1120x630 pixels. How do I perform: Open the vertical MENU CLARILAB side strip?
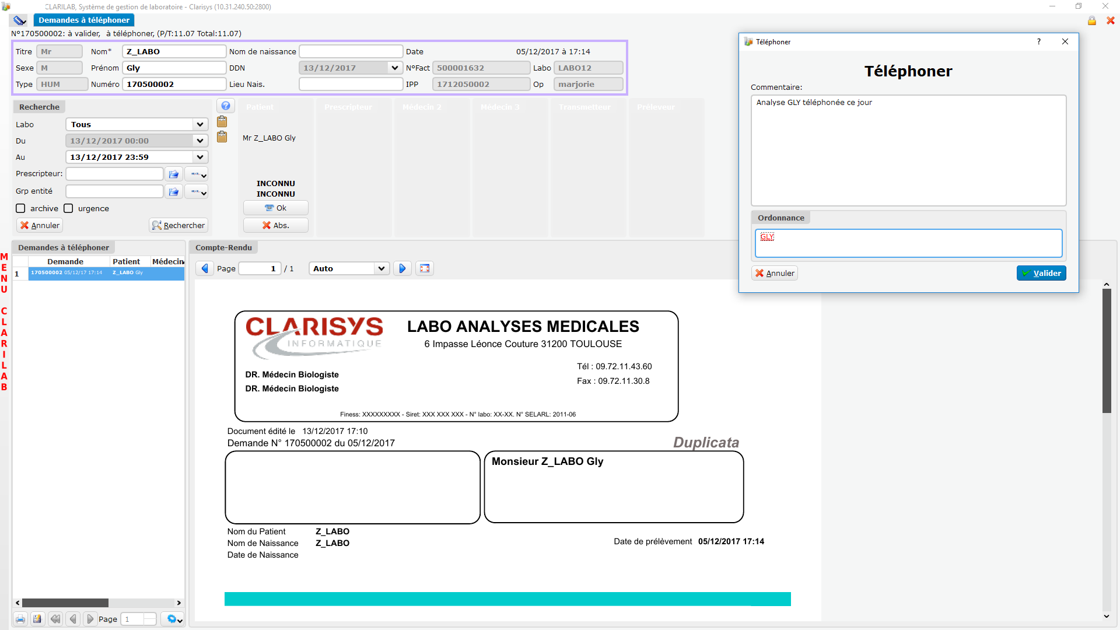click(x=4, y=322)
